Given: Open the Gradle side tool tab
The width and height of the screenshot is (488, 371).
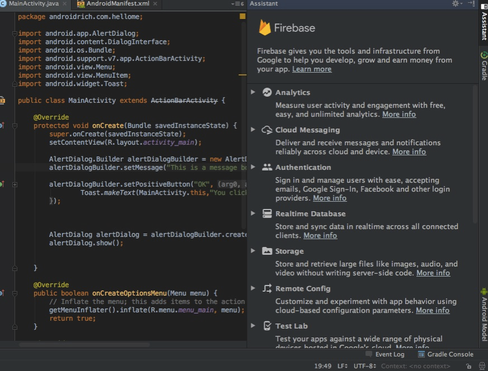Looking at the screenshot, I should tap(484, 66).
